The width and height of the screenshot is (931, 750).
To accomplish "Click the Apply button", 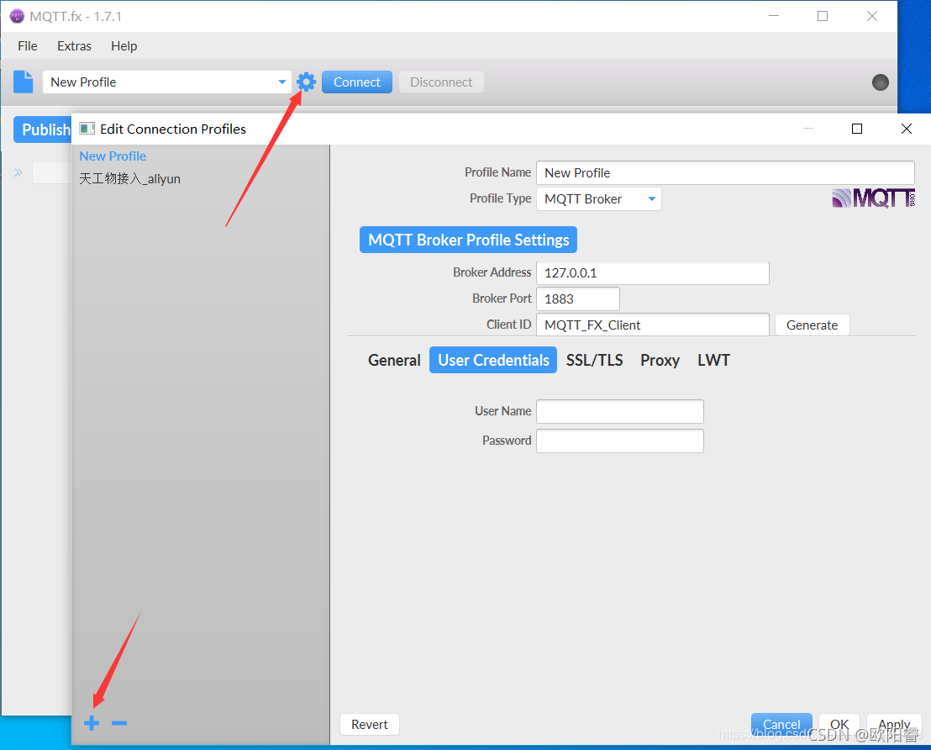I will 894,725.
